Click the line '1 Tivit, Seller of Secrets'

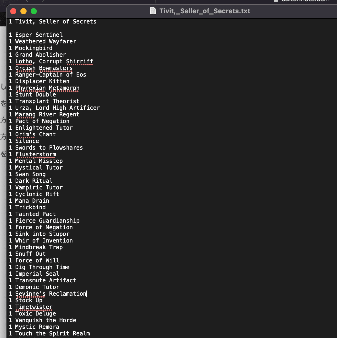[x=53, y=21]
